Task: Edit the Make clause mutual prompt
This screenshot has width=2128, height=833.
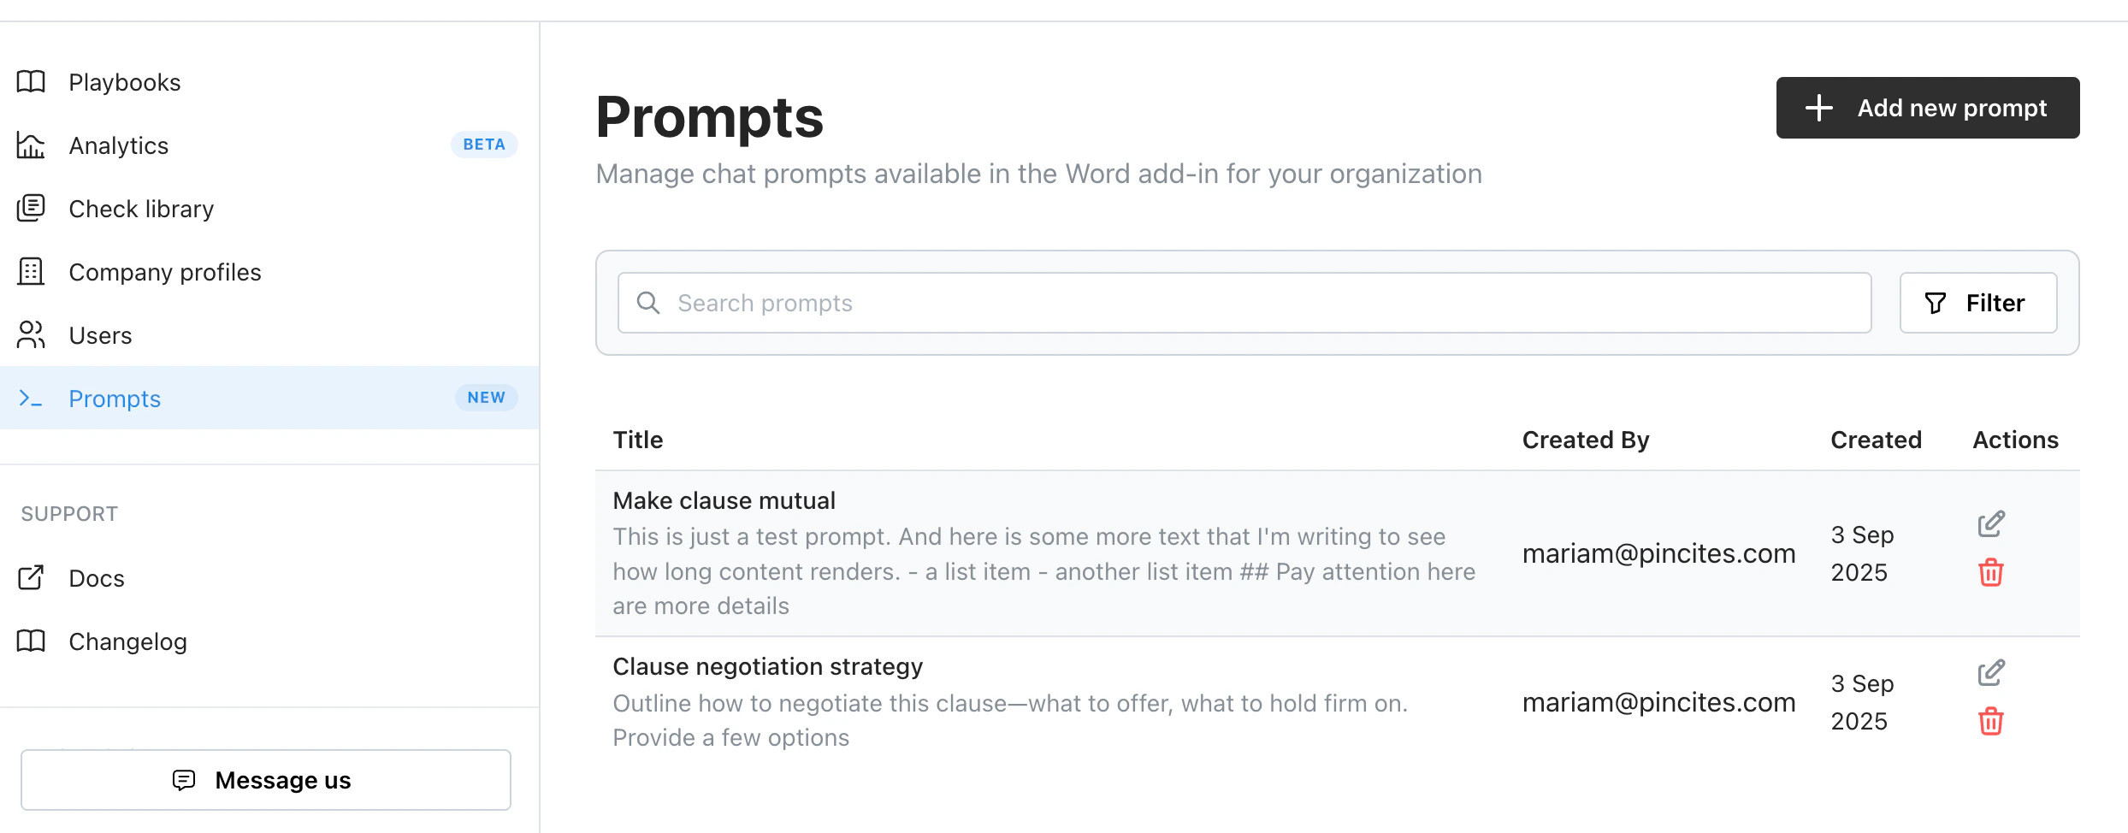Action: tap(1990, 523)
